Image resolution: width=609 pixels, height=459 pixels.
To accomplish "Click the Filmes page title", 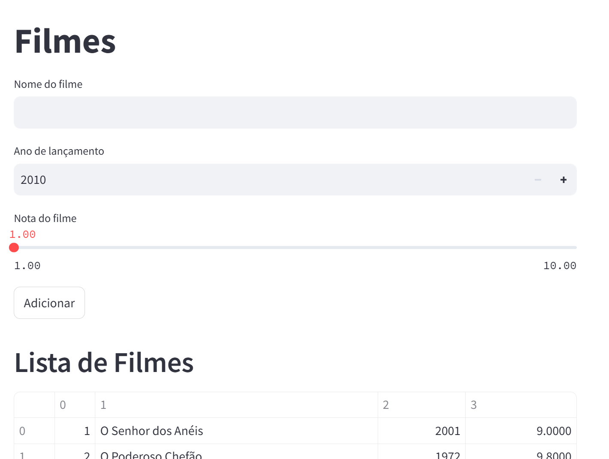I will click(65, 42).
